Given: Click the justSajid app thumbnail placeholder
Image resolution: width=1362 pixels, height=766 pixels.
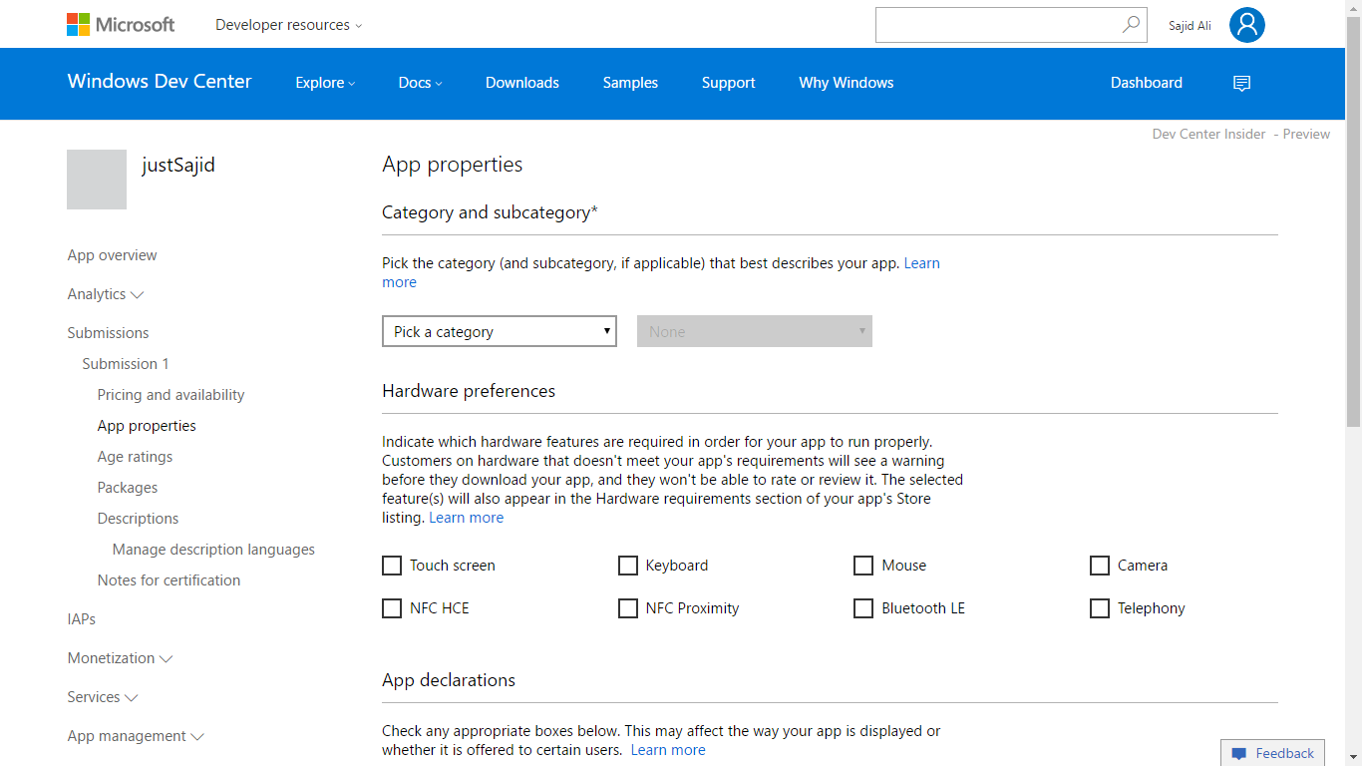Looking at the screenshot, I should pos(97,180).
